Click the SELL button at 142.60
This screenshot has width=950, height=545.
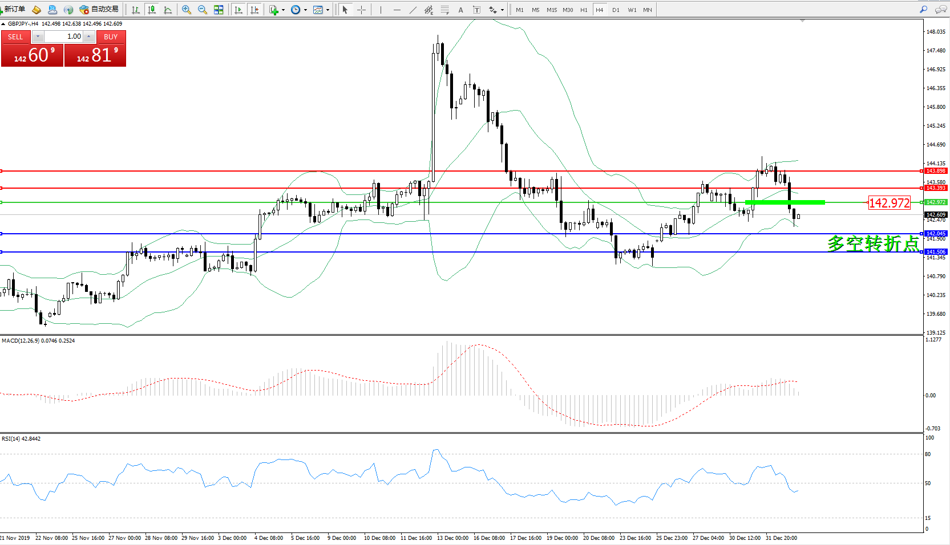point(32,55)
